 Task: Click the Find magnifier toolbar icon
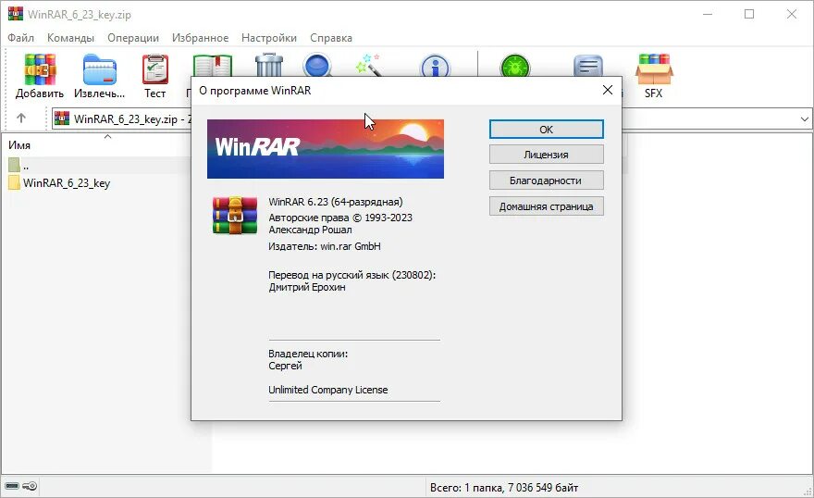317,66
